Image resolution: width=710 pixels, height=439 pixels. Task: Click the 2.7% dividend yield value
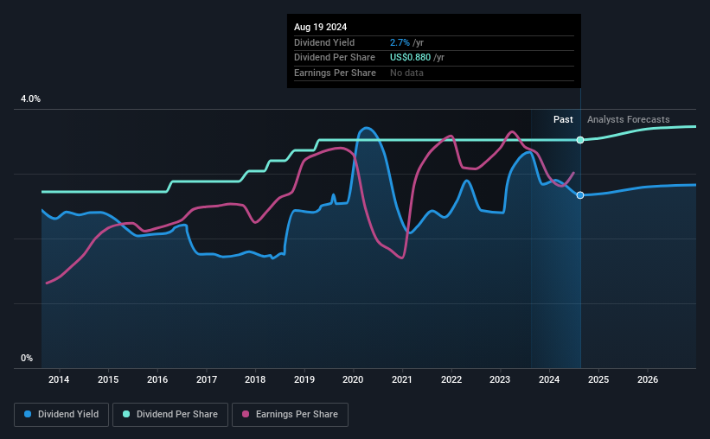pos(400,42)
